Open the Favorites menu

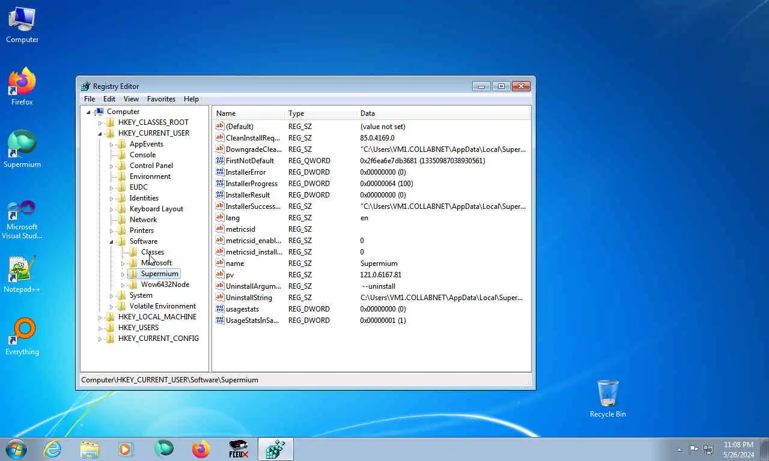coord(162,99)
